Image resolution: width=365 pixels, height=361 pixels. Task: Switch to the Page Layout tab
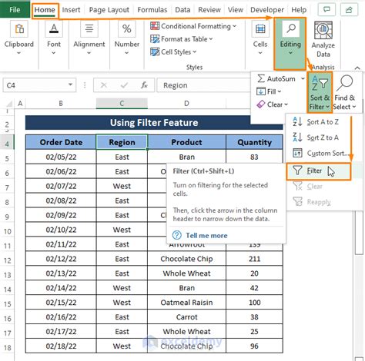109,10
